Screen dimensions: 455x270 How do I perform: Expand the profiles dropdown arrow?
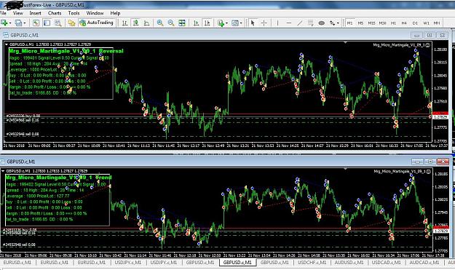(24, 23)
